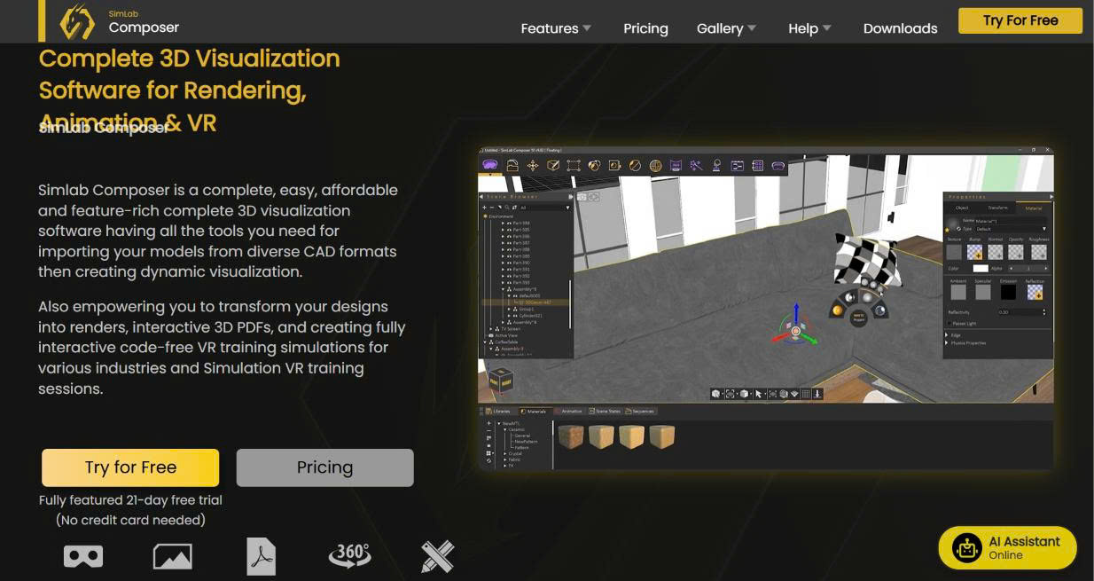Click the 360° panorama feature icon

click(x=349, y=555)
